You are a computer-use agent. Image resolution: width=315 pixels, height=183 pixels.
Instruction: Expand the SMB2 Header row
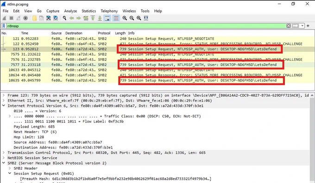click(x=9, y=168)
